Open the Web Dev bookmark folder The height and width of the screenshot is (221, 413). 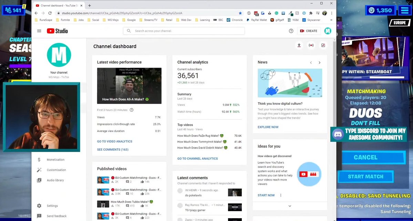[x=184, y=20]
